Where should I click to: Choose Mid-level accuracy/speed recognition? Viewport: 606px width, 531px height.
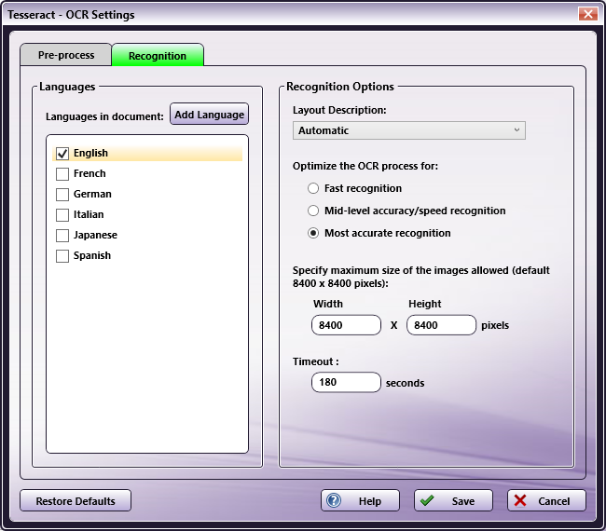pyautogui.click(x=313, y=211)
